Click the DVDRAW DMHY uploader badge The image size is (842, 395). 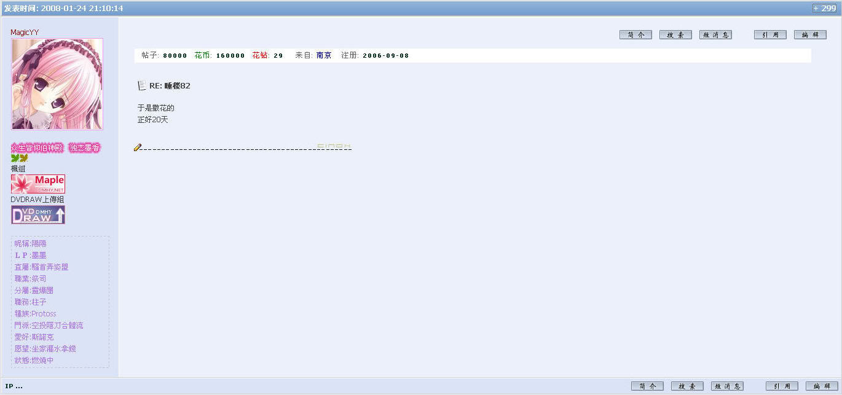point(37,214)
